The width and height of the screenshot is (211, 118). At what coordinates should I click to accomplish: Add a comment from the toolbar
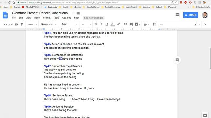point(131,24)
